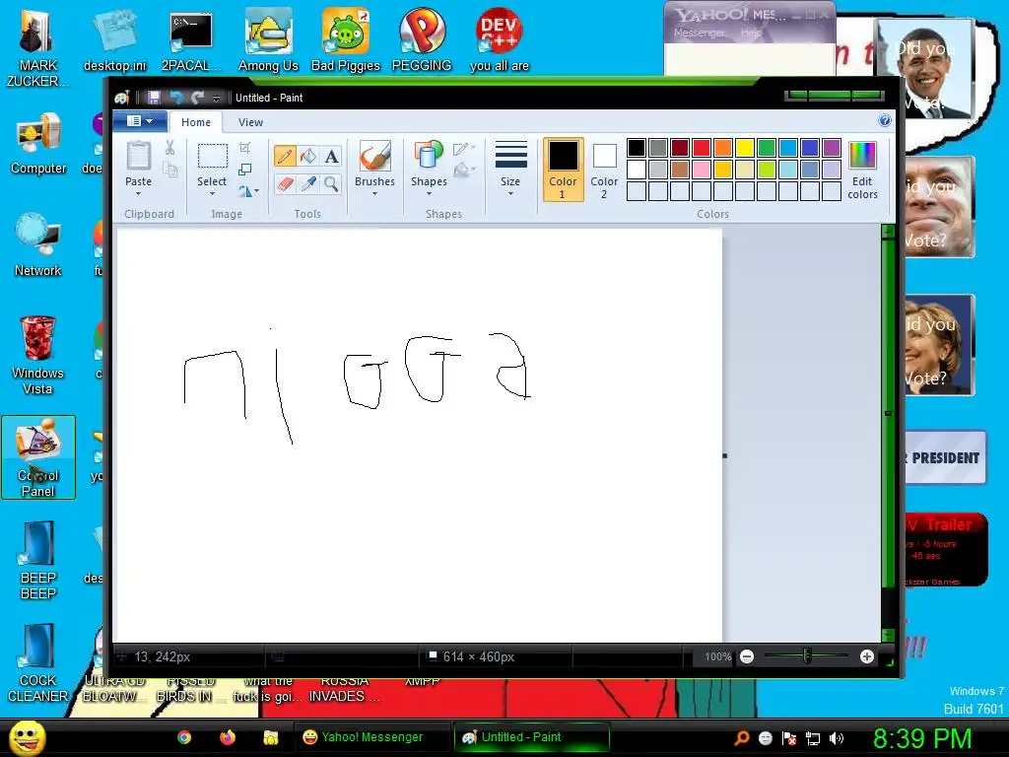Click Untitled - Paint taskbar button
1009x757 pixels.
[531, 737]
